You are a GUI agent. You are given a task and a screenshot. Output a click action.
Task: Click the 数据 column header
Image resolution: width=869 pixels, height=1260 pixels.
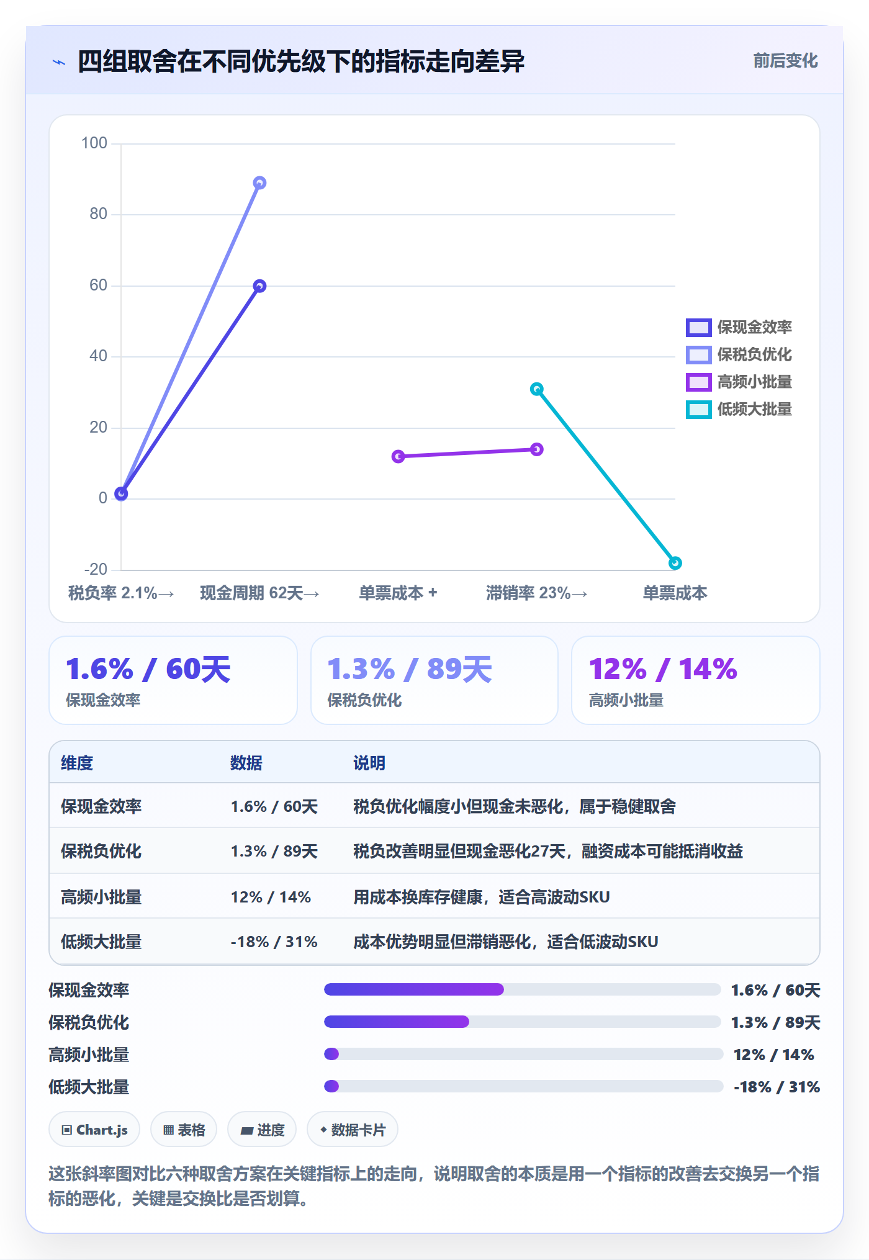point(246,763)
